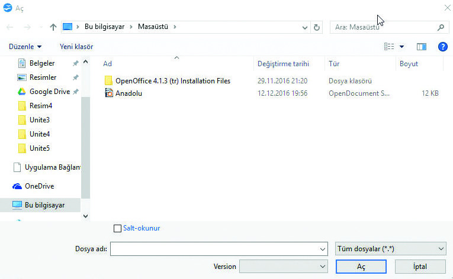
Task: Expand the Dosya adı dropdown arrow
Action: coord(322,249)
